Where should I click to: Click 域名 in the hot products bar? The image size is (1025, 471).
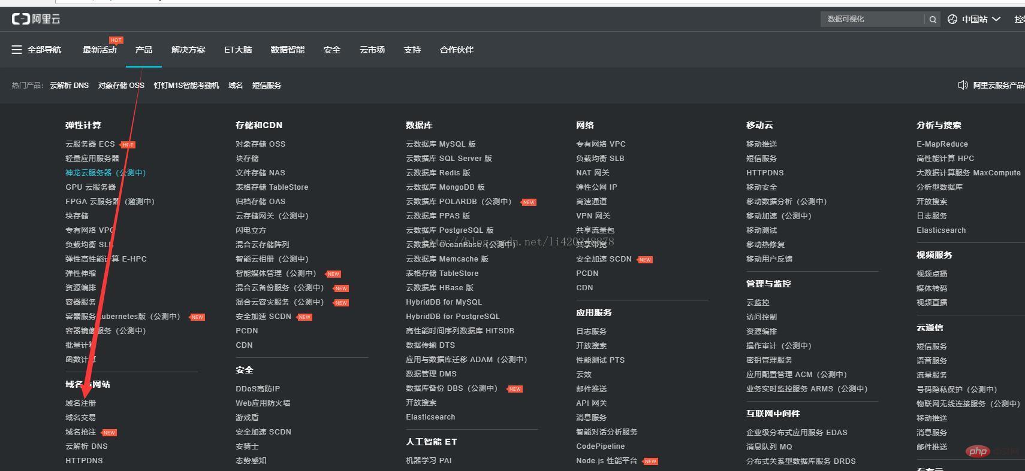(x=236, y=86)
